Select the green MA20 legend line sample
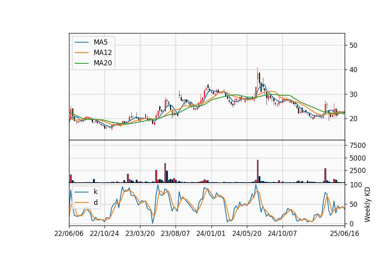 [81, 63]
